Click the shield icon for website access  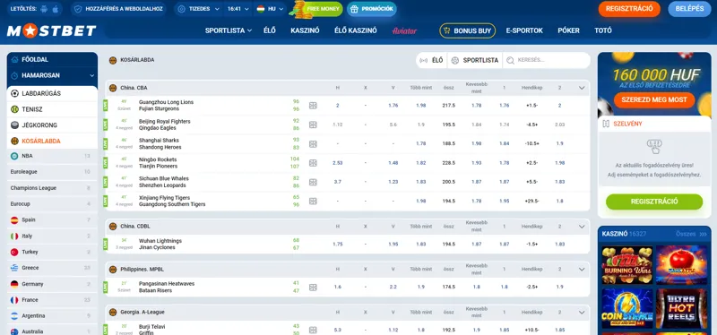click(x=78, y=9)
